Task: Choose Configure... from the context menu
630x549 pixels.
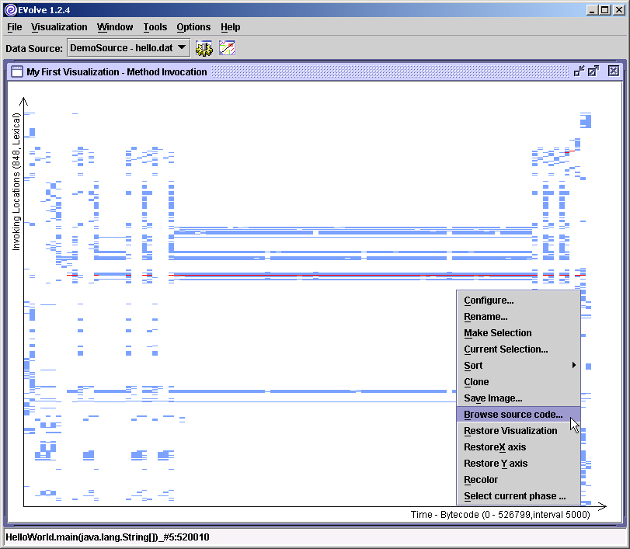Action: (x=518, y=301)
